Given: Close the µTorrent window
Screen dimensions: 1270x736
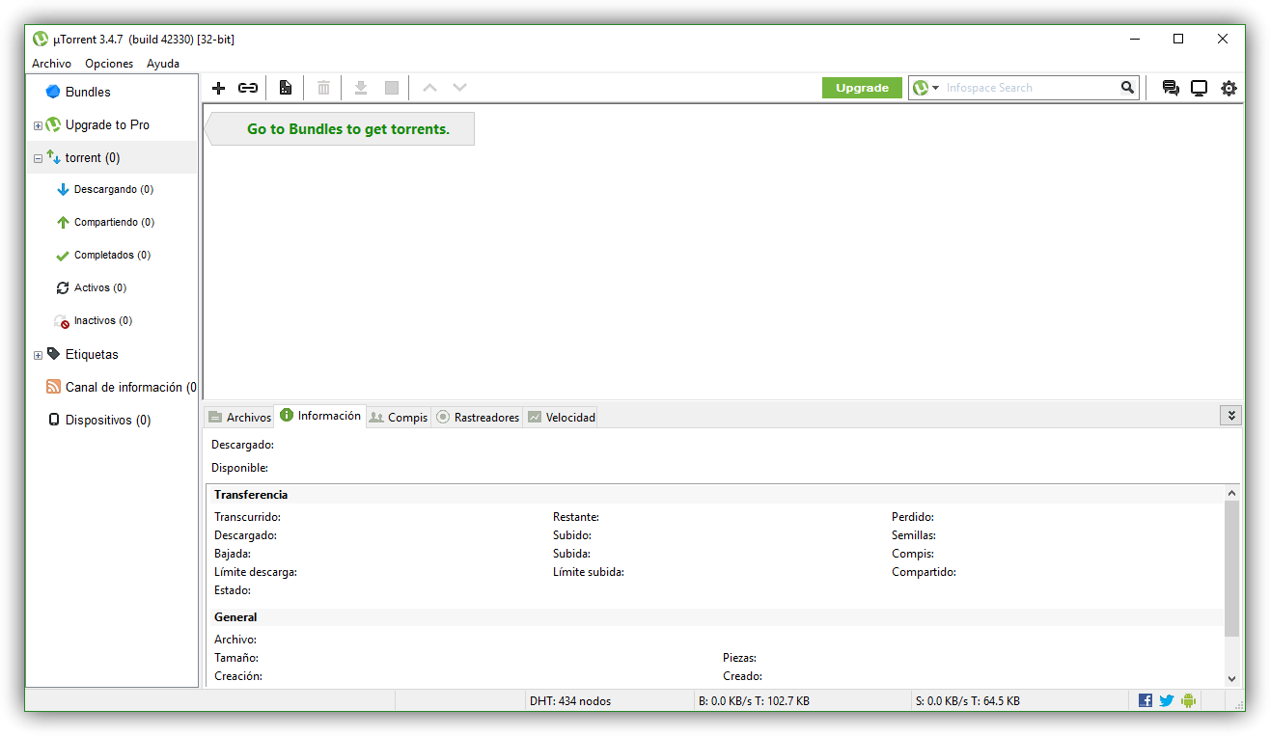Looking at the screenshot, I should 1223,39.
